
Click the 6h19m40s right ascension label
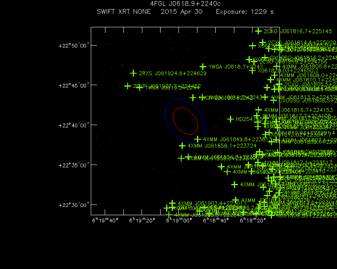point(105,220)
